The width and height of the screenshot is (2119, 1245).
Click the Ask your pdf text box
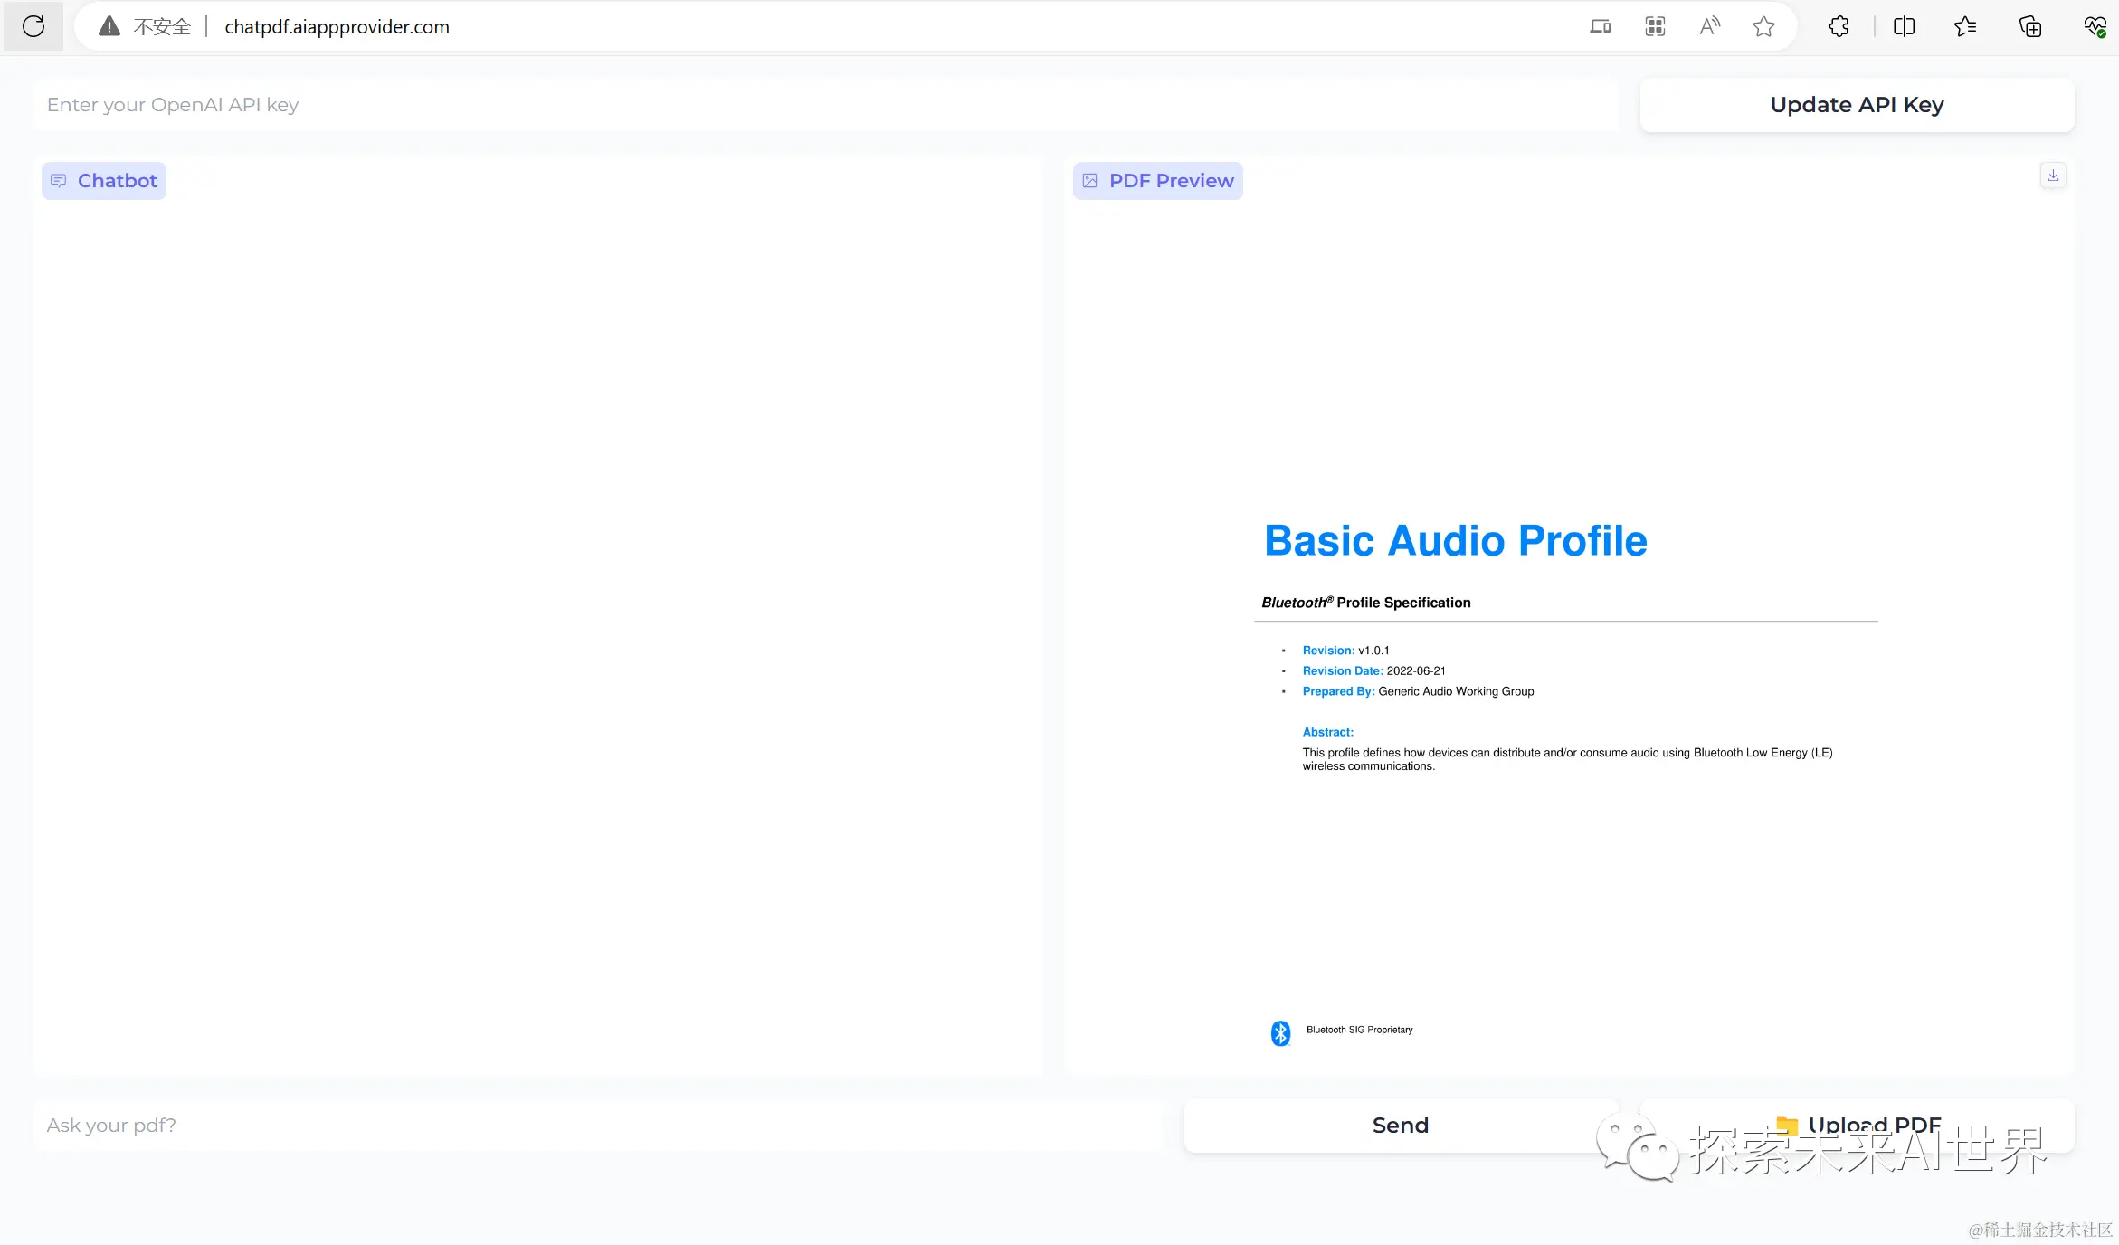[x=597, y=1125]
